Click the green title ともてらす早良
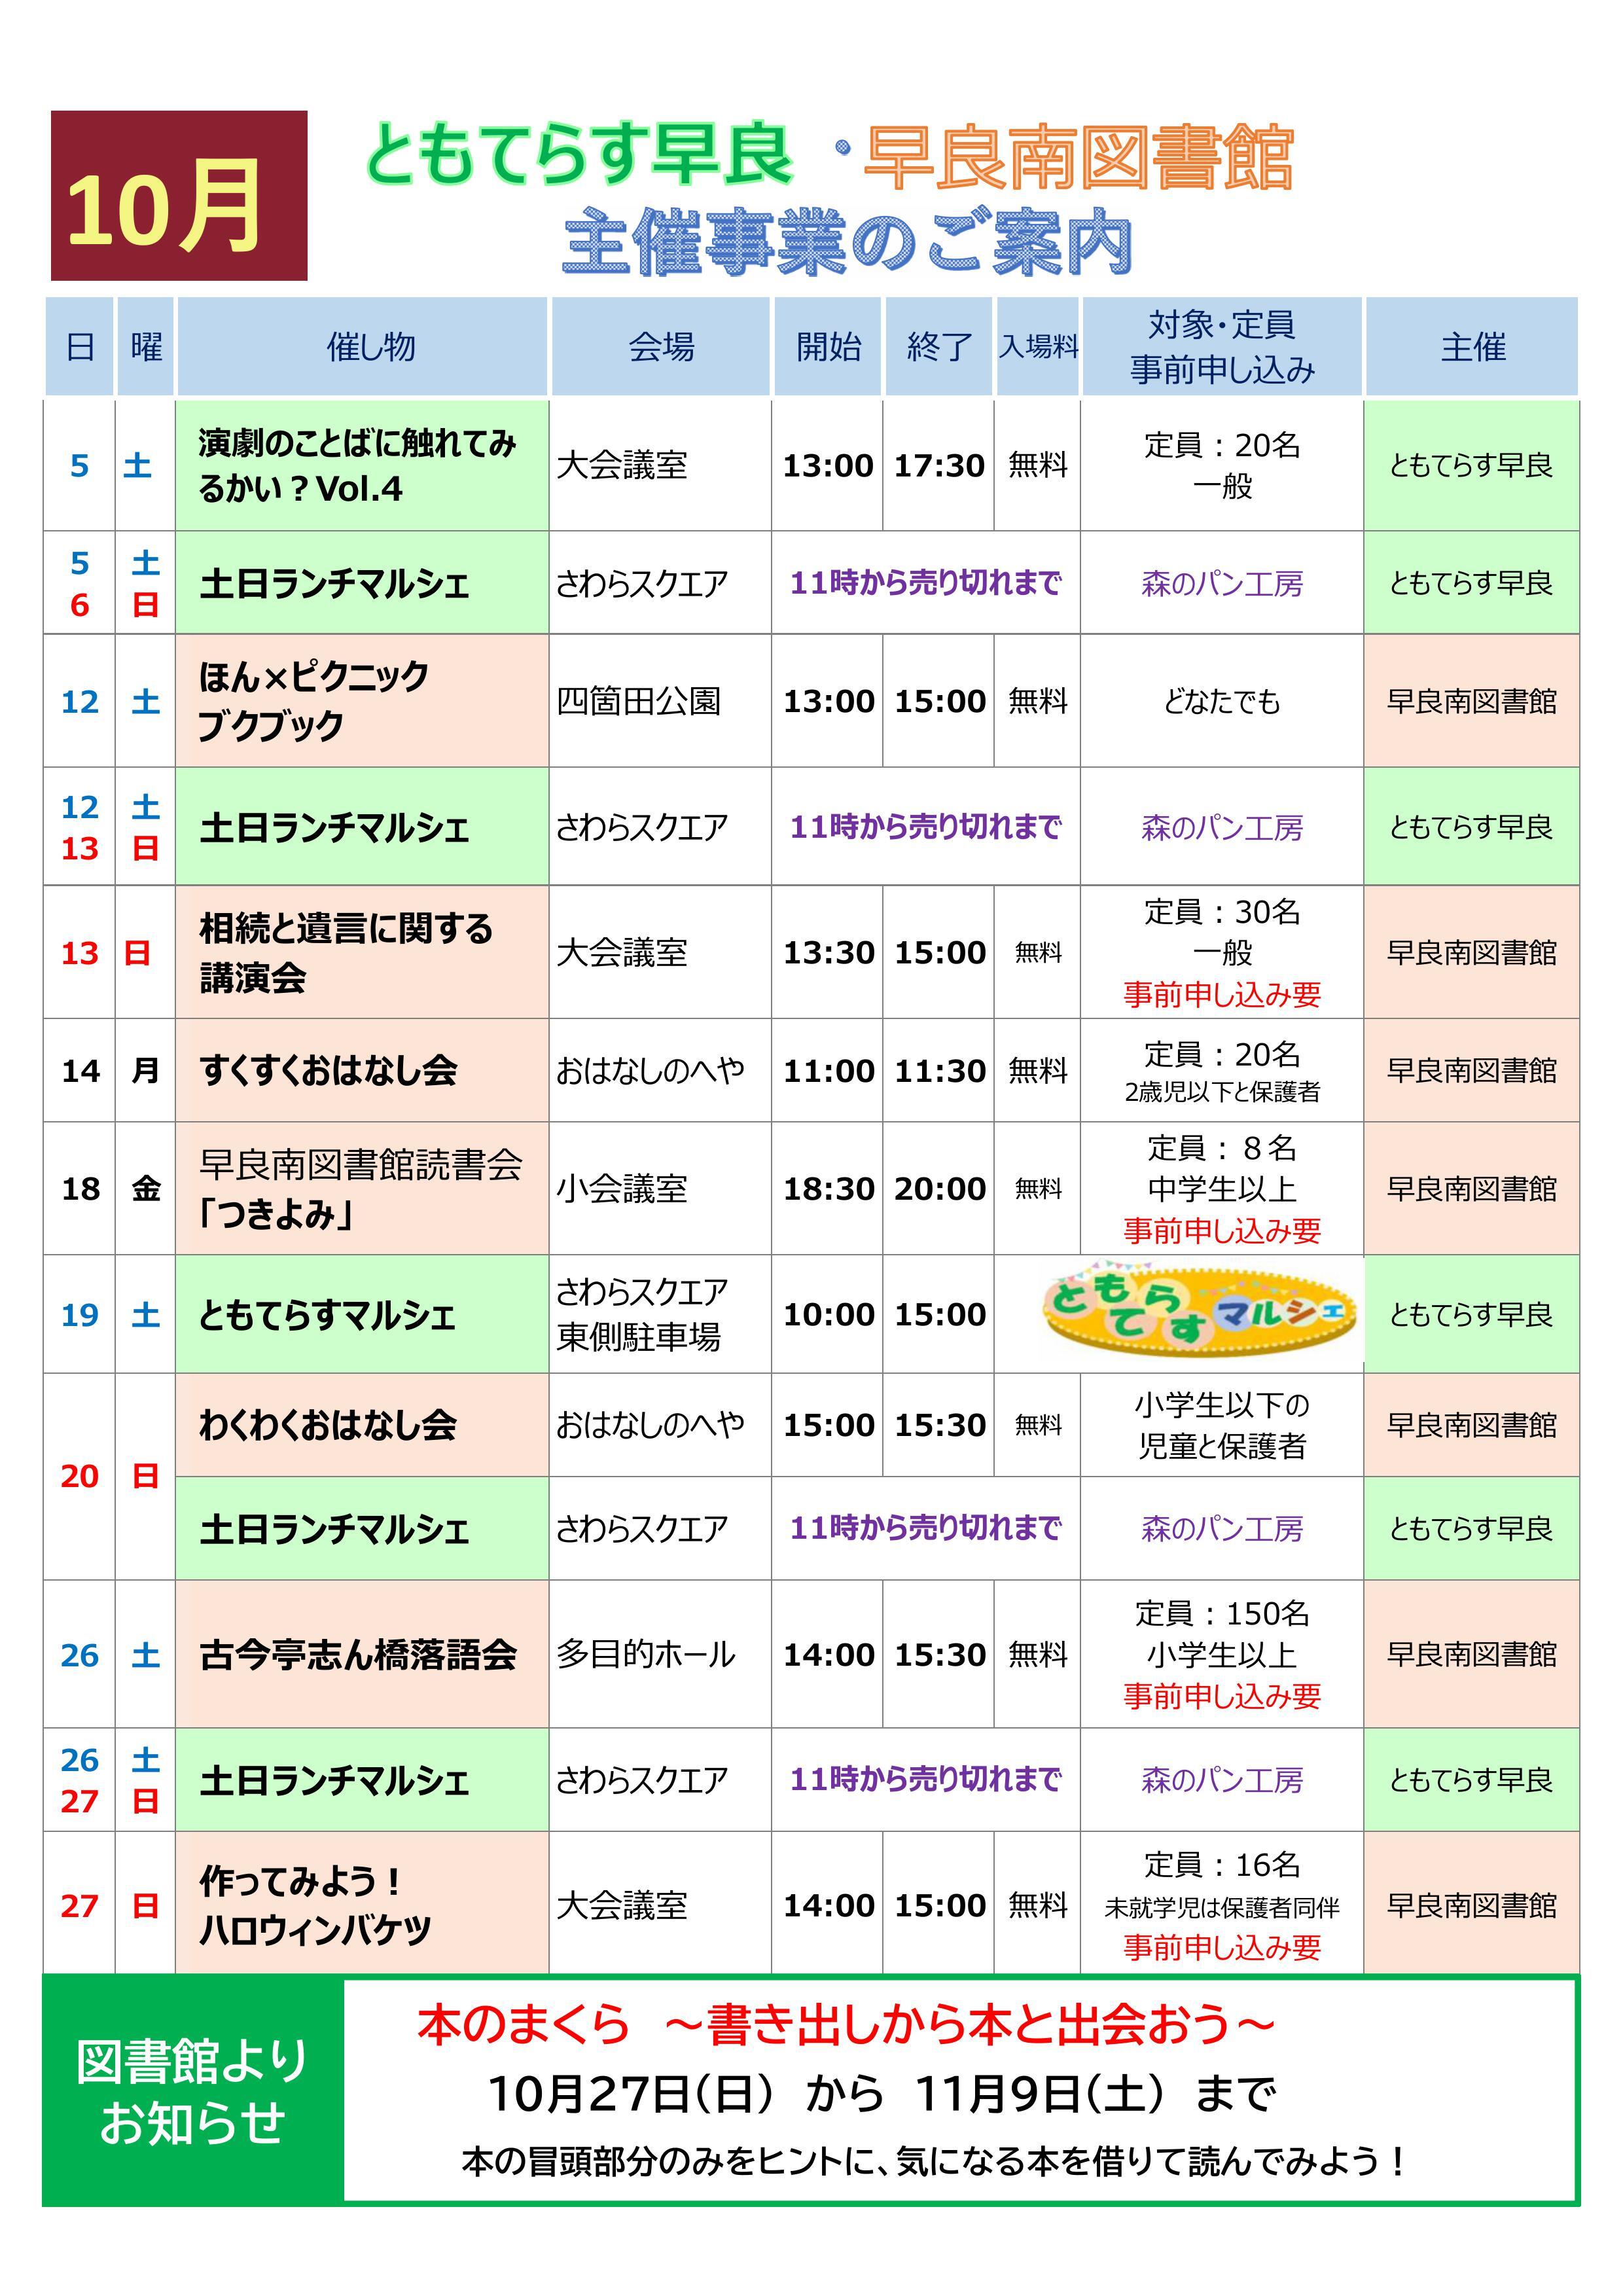The height and width of the screenshot is (2296, 1623). [580, 155]
